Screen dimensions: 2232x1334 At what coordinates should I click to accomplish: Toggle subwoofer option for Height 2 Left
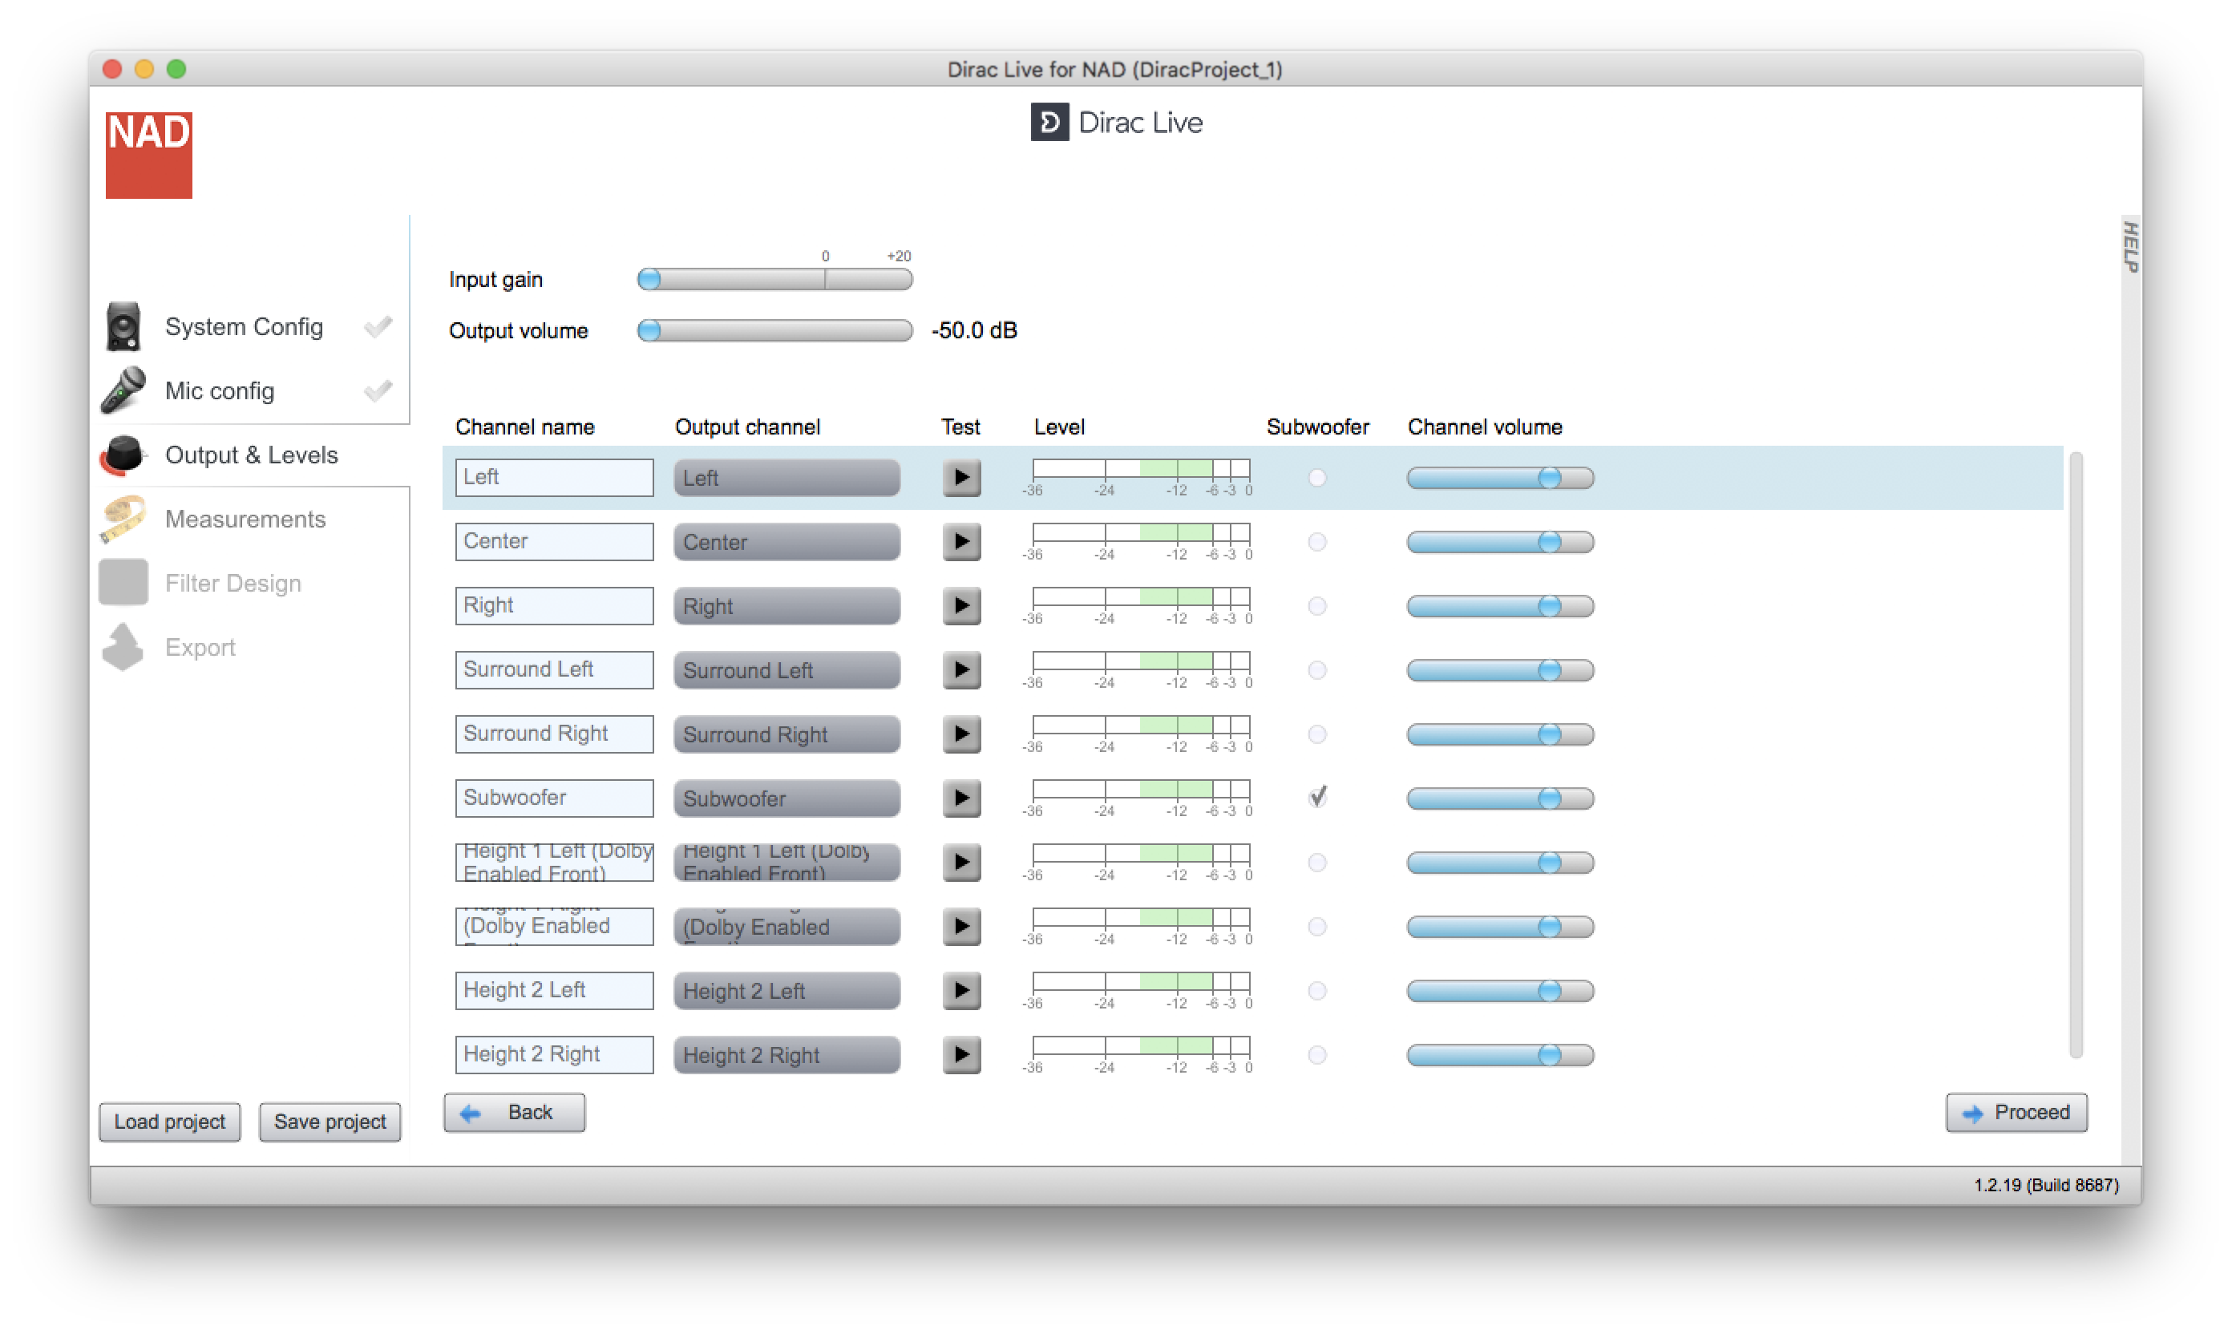(1317, 991)
